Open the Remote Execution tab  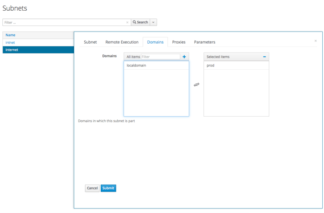tap(122, 42)
